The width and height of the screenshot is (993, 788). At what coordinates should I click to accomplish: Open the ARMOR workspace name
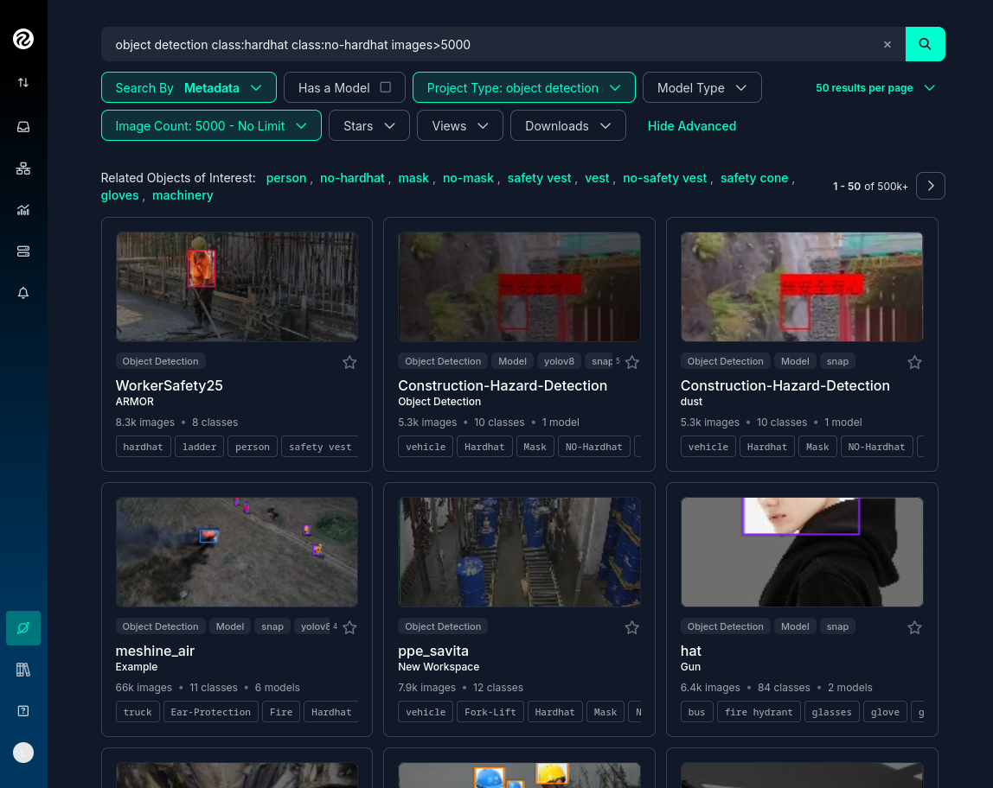[134, 402]
